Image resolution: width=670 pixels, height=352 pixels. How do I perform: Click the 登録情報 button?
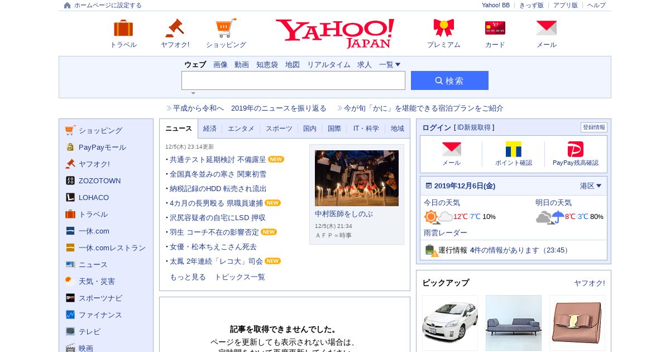click(594, 127)
